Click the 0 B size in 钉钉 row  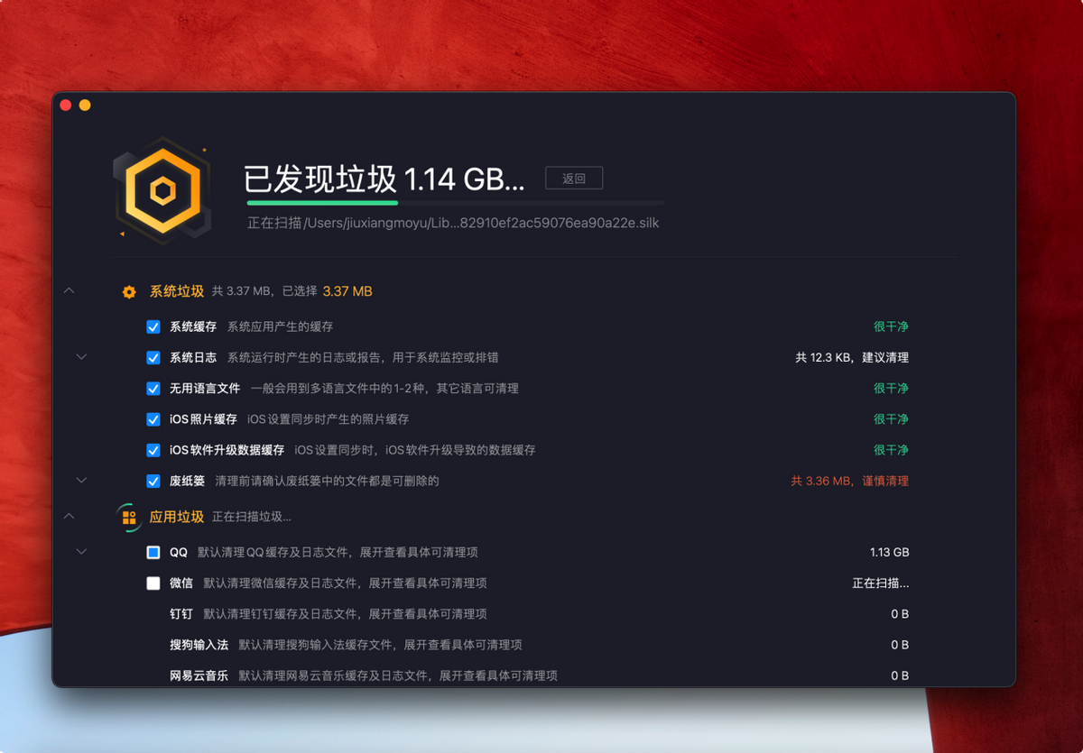(x=900, y=614)
